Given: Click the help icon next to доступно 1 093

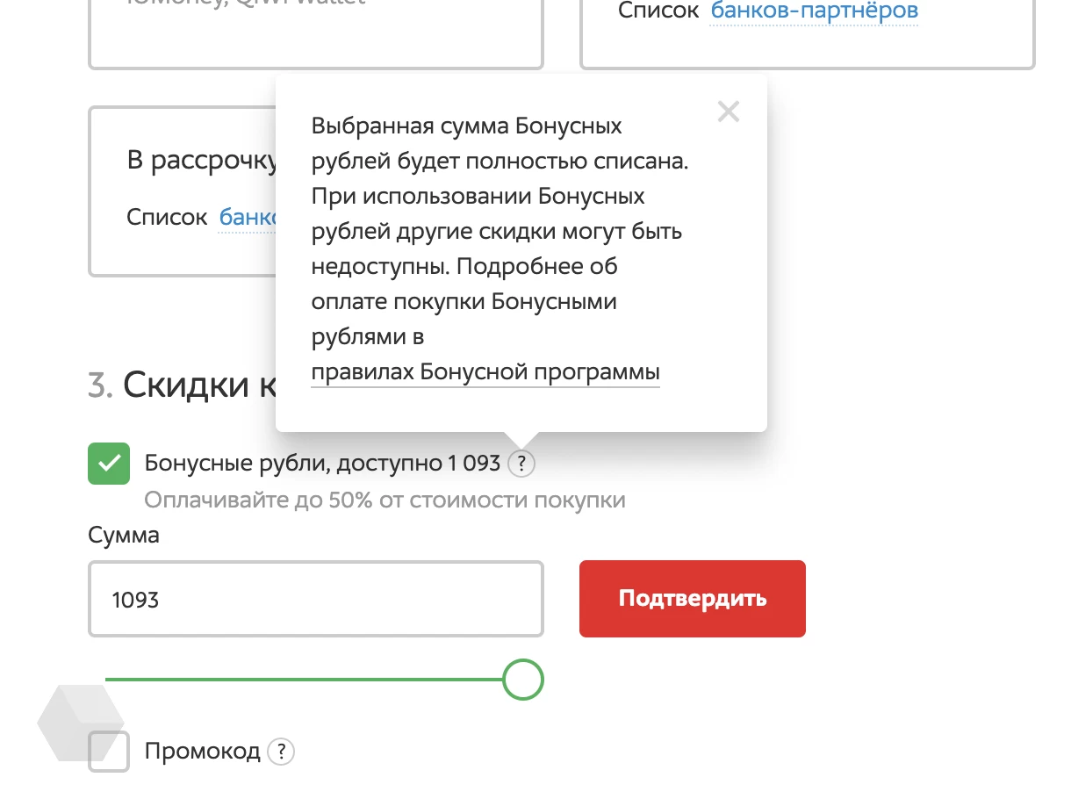Looking at the screenshot, I should [x=521, y=463].
